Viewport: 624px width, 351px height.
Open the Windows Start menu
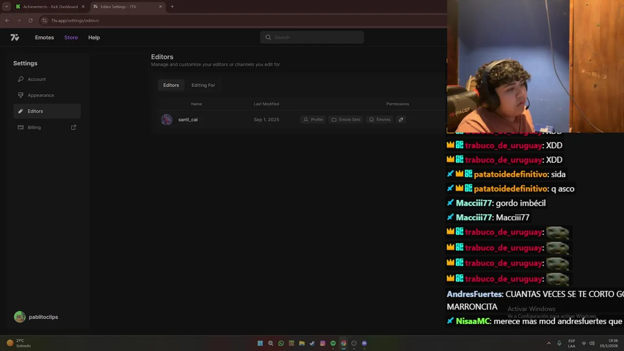click(x=260, y=343)
